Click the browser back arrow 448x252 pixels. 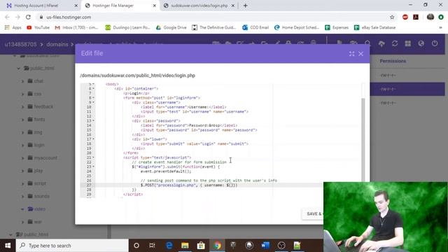coord(7,17)
